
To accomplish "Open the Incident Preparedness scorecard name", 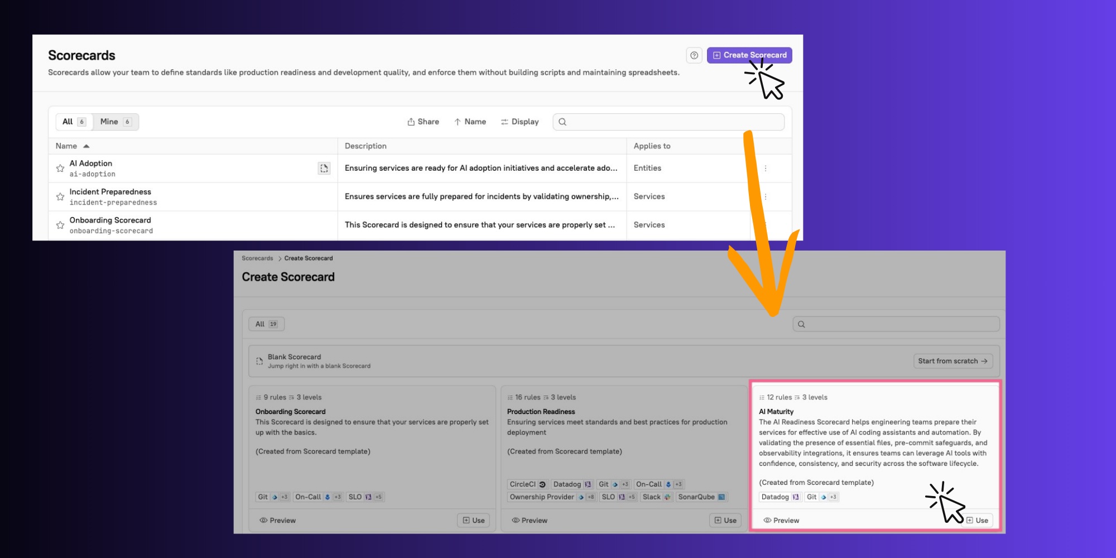I will tap(110, 192).
